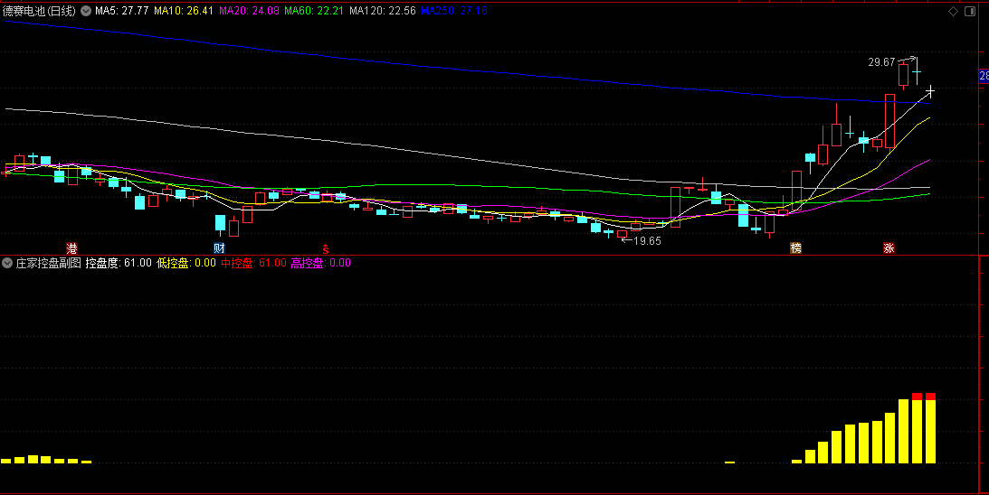Click the 德赛电池(日线) chart title
989x495 pixels.
click(x=39, y=11)
